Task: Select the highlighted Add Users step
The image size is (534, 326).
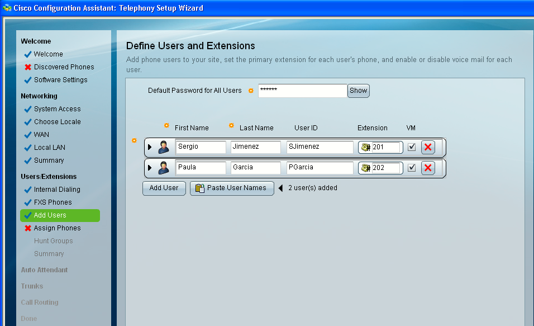Action: (x=60, y=215)
